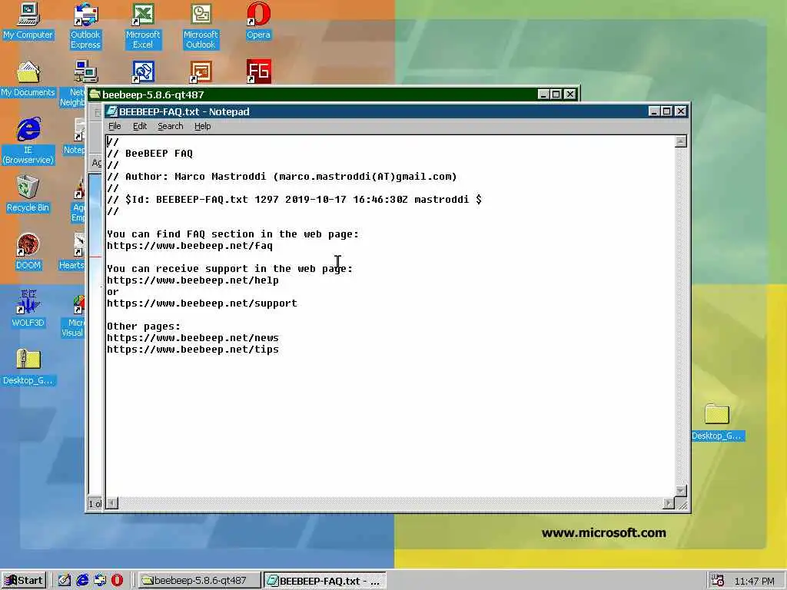This screenshot has width=787, height=590.
Task: Switch to beebeep-5.8.6-qt487 taskbar button
Action: tap(199, 581)
